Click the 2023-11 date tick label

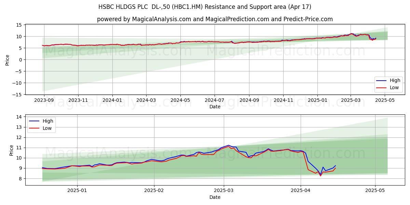tap(78, 100)
